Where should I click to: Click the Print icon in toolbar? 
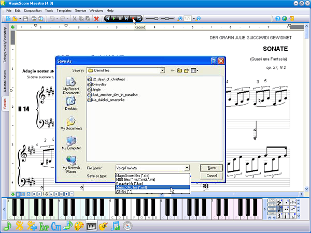(34, 19)
